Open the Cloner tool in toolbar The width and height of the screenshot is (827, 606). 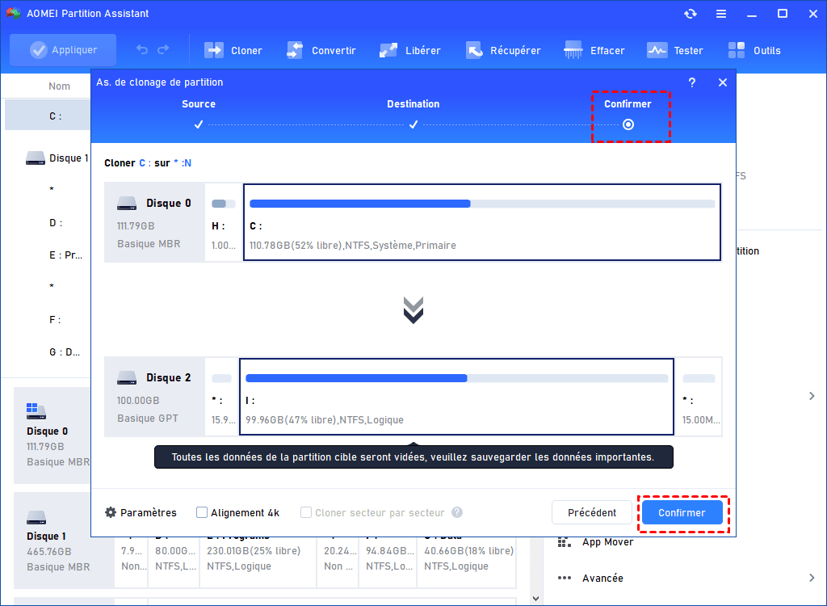pos(233,51)
